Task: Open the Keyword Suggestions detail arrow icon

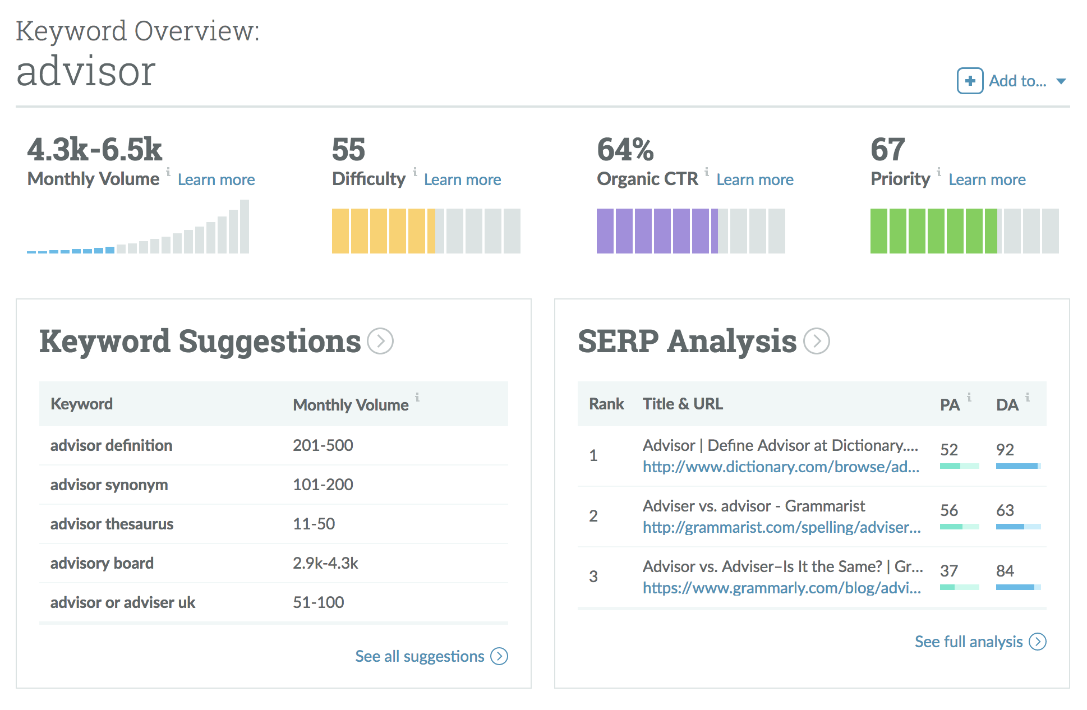Action: point(380,342)
